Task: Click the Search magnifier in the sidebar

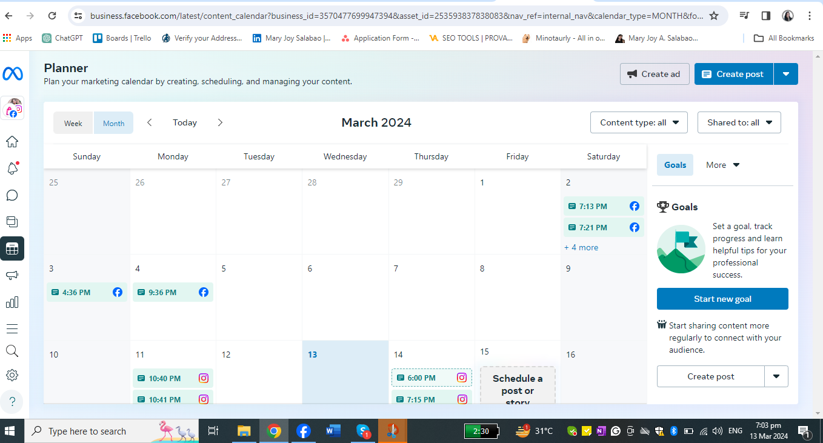Action: (x=12, y=351)
